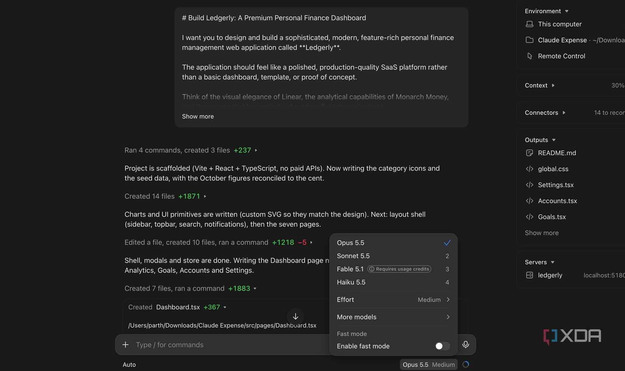The width and height of the screenshot is (625, 371).
Task: Click the info icon in Requires usage credits badge
Action: pyautogui.click(x=372, y=269)
